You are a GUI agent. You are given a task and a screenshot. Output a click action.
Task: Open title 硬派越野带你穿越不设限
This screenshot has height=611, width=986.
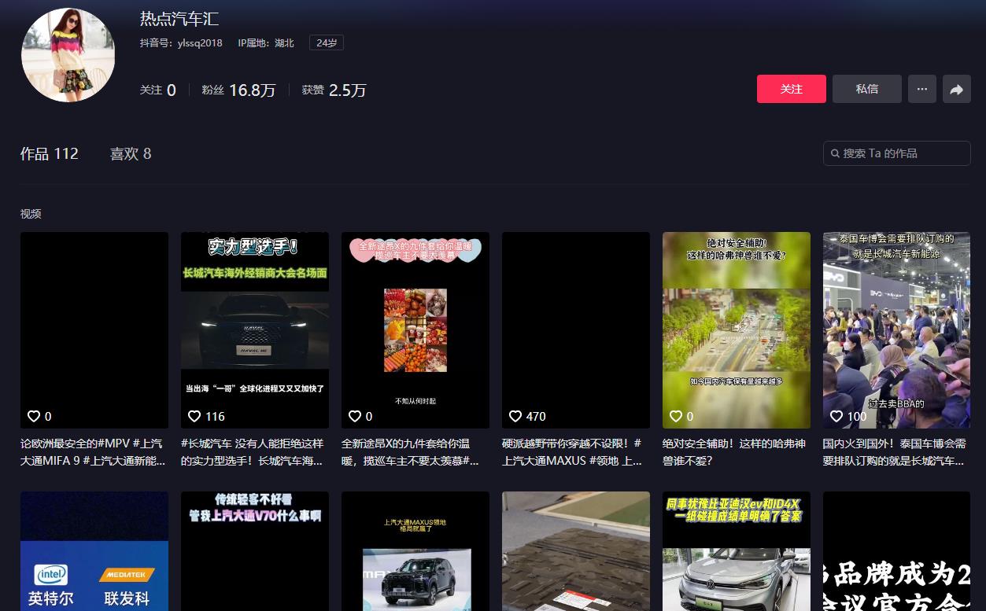pyautogui.click(x=574, y=452)
